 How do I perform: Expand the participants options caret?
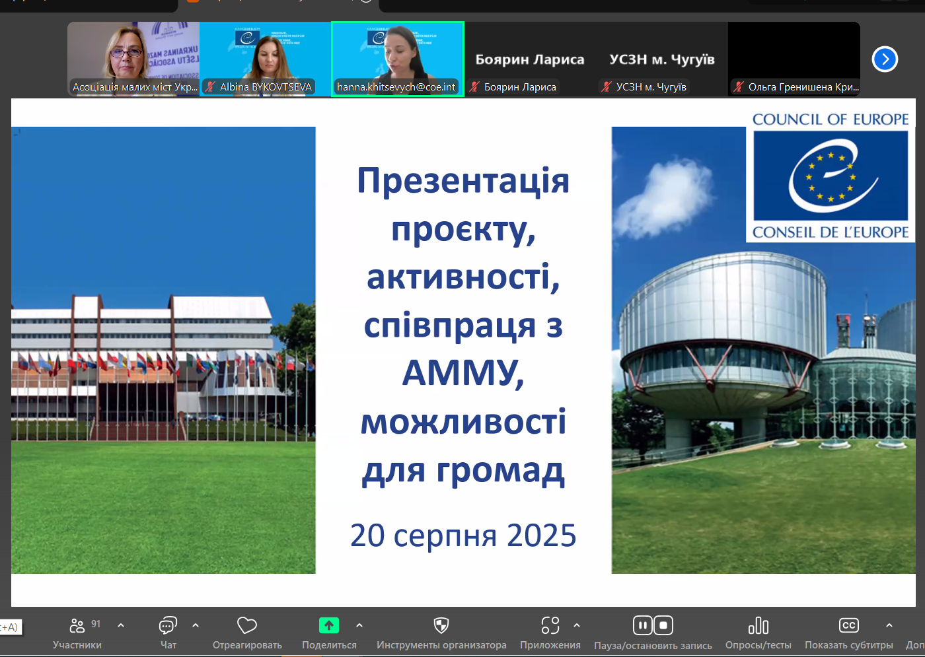click(121, 625)
